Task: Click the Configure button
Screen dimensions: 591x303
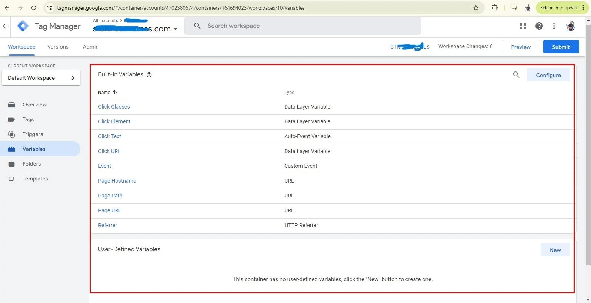Action: 548,75
